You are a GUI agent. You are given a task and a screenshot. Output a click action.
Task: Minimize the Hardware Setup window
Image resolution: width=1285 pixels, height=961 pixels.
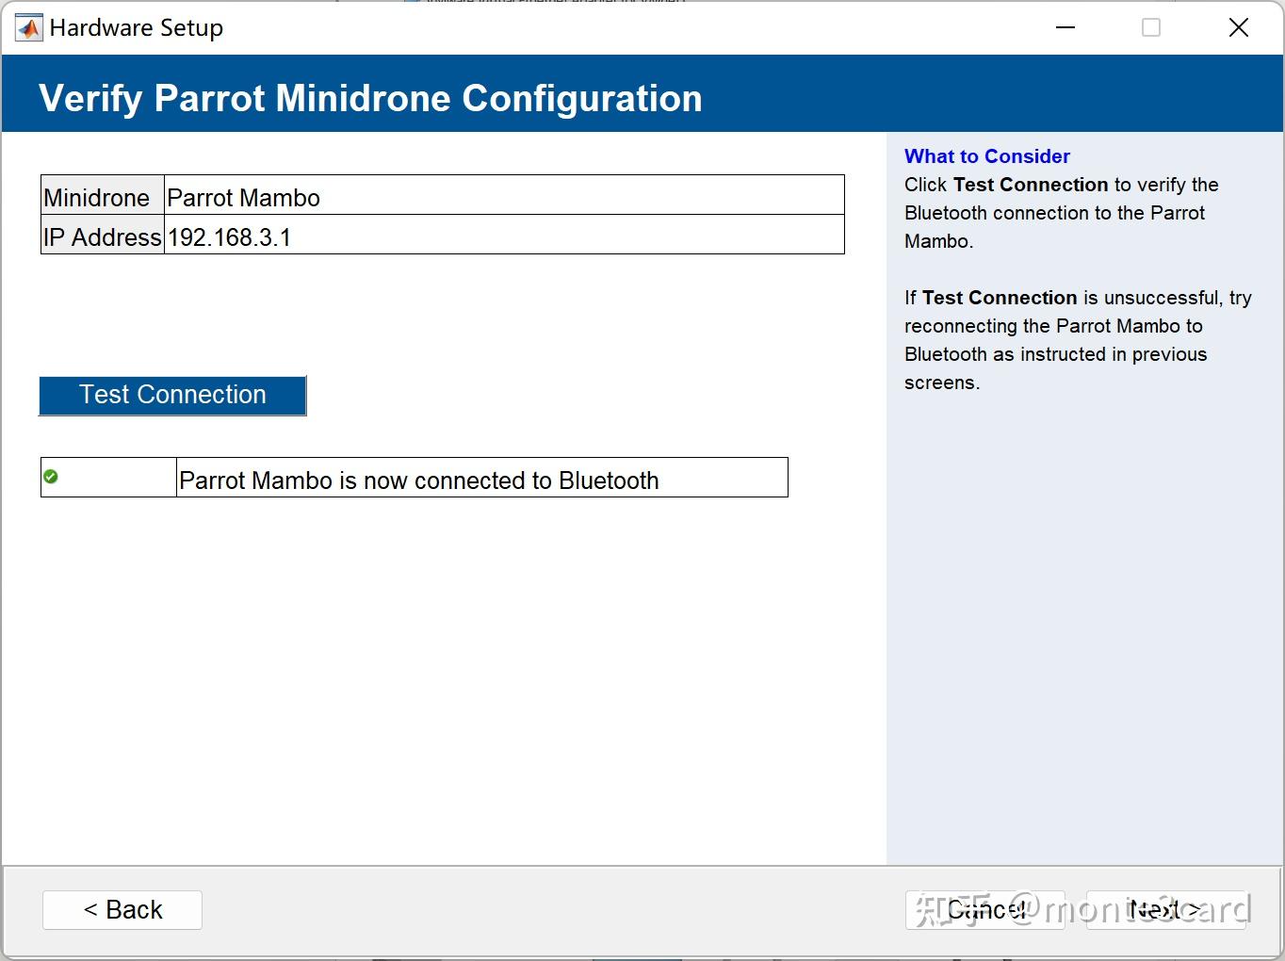point(1065,27)
